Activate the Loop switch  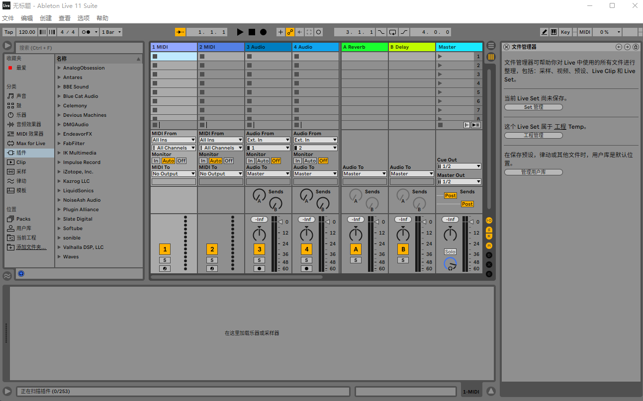pyautogui.click(x=392, y=32)
